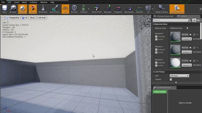Toggle the Custom LOD checkbox

171,79
